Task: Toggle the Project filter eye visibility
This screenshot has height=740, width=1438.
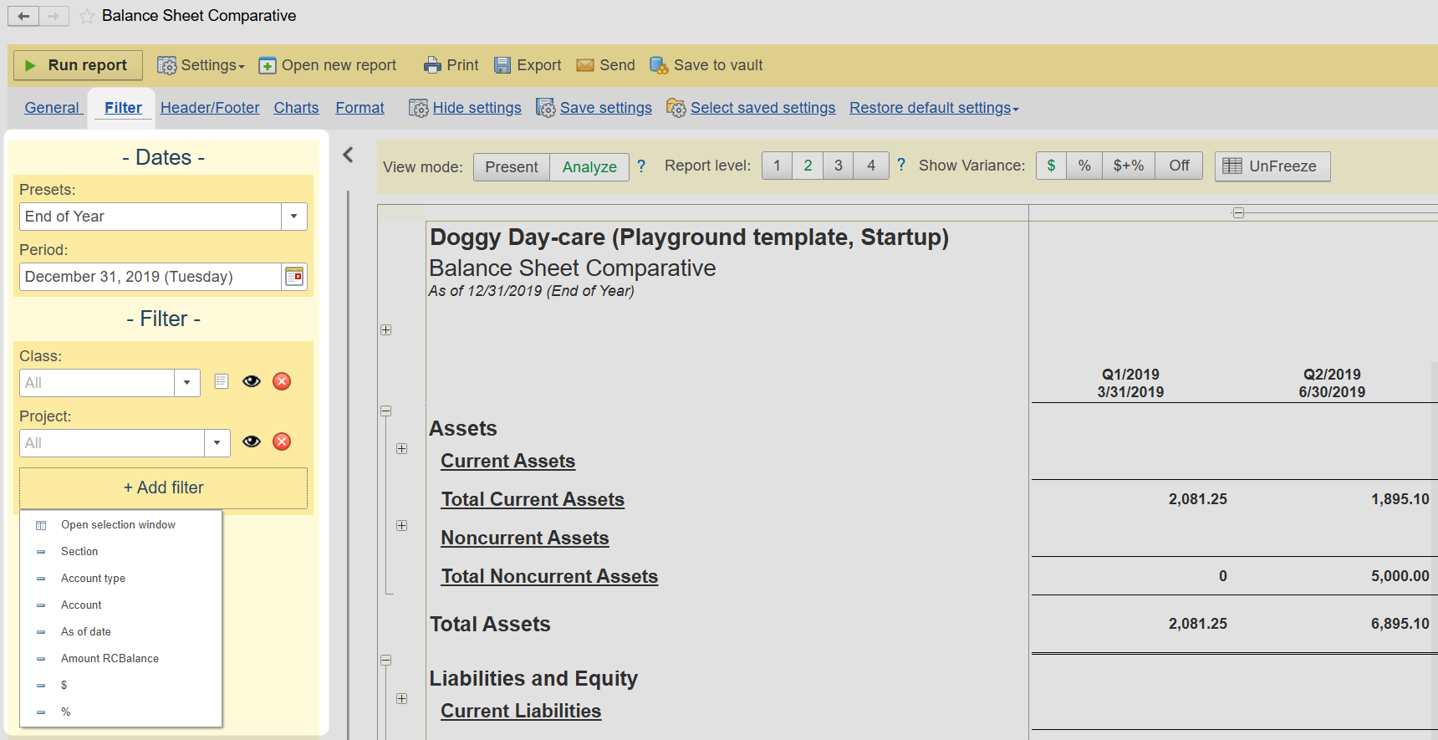Action: pos(252,441)
